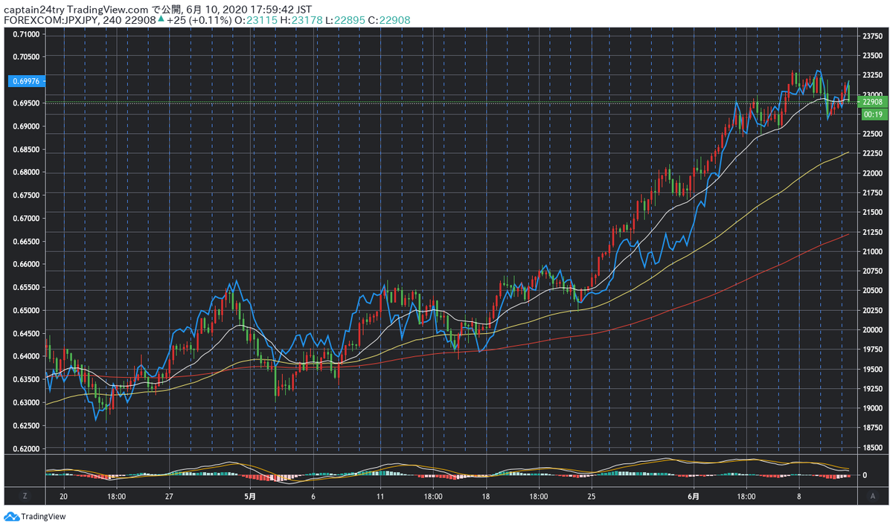Click the 0.71000 left price axis label
Screen dimensions: 893x528
28,34
